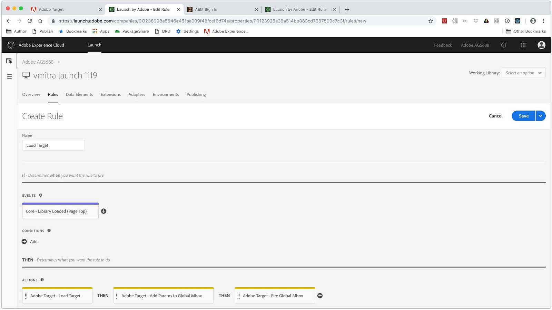Open Adobe Target - Fire Global Mbox action

(275, 296)
